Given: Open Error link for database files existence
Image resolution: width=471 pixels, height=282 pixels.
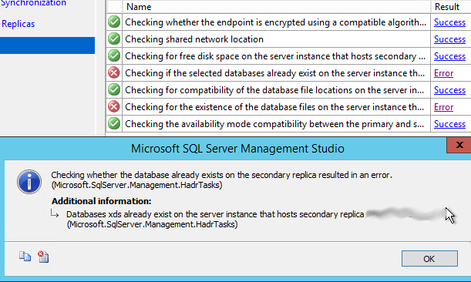Looking at the screenshot, I should pos(443,107).
